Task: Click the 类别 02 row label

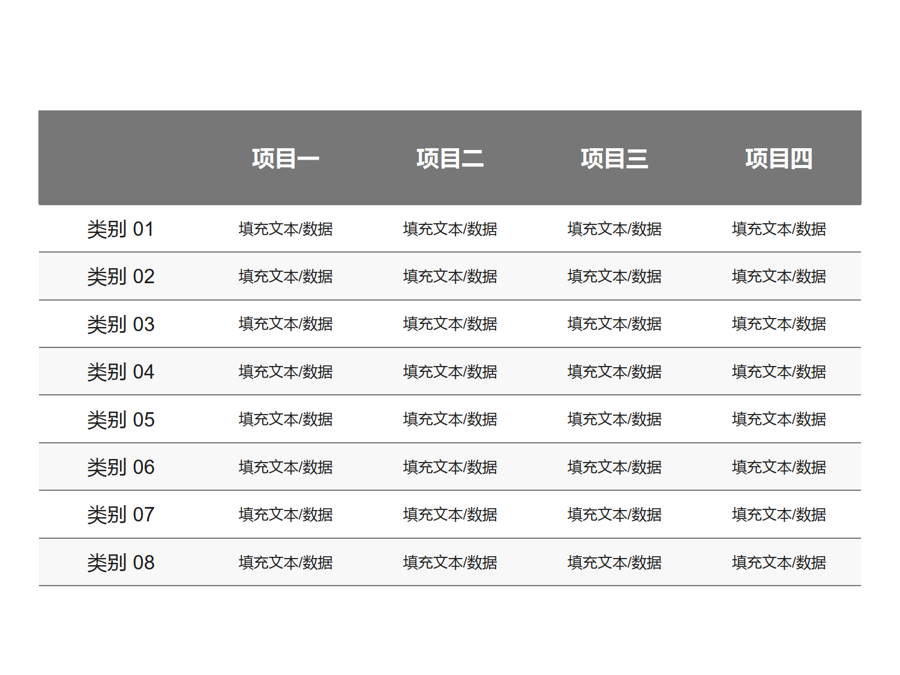Action: click(121, 276)
